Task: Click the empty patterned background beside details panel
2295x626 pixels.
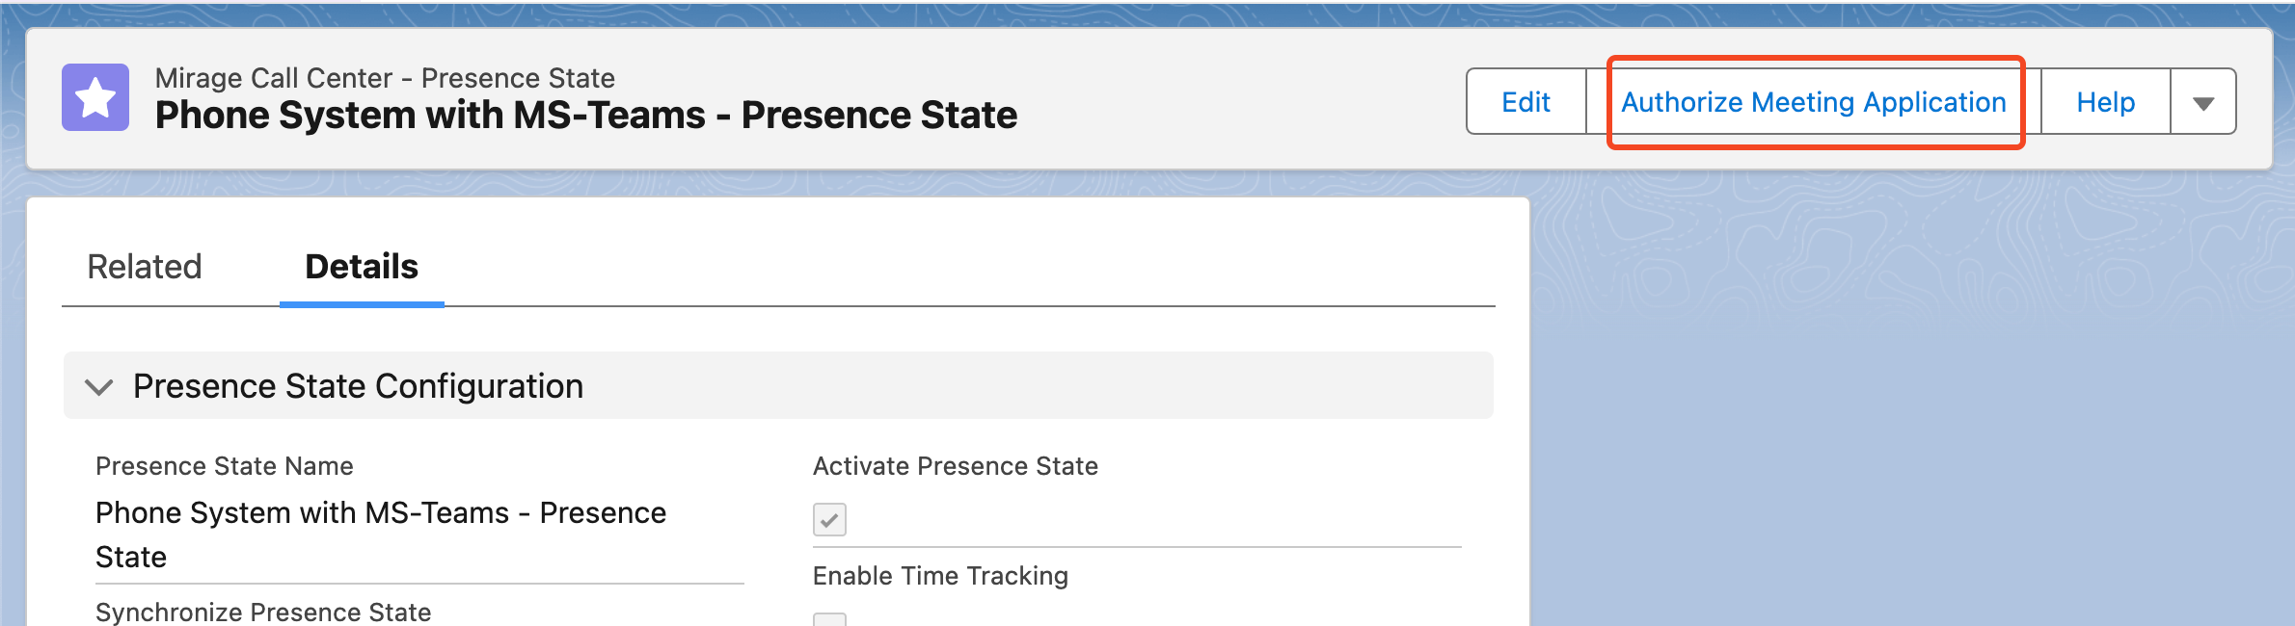Action: point(1909,404)
